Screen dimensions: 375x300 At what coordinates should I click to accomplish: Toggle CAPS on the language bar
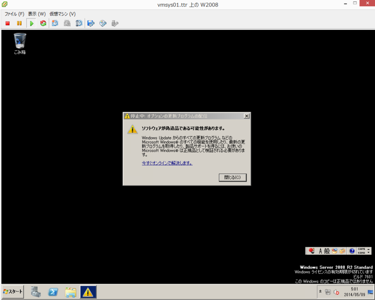click(361, 249)
